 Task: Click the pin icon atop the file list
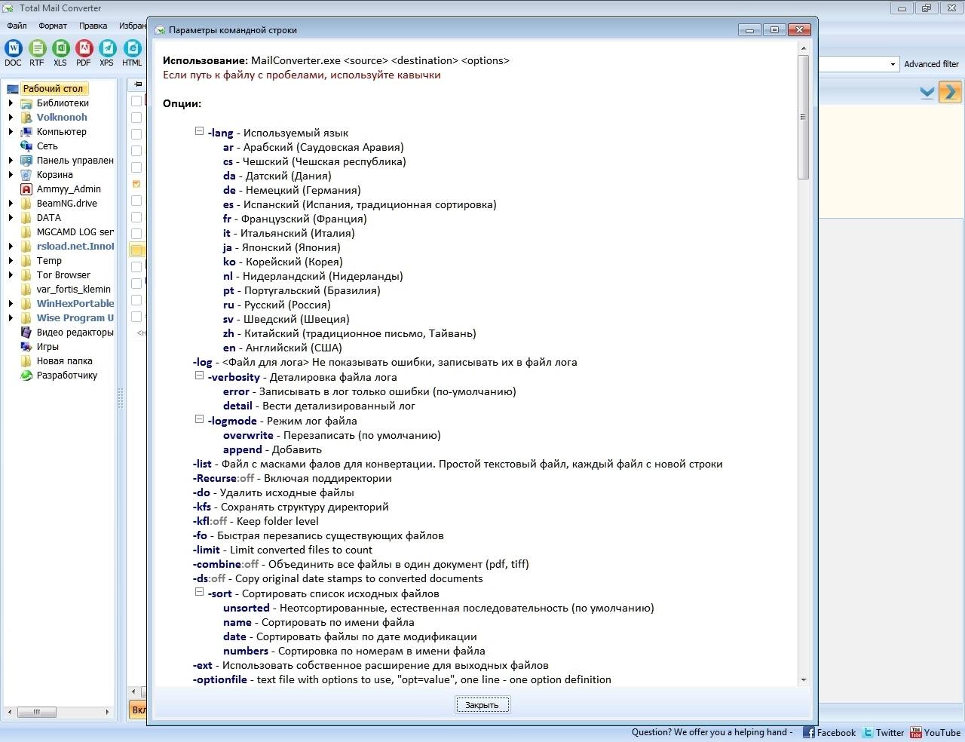pos(137,84)
